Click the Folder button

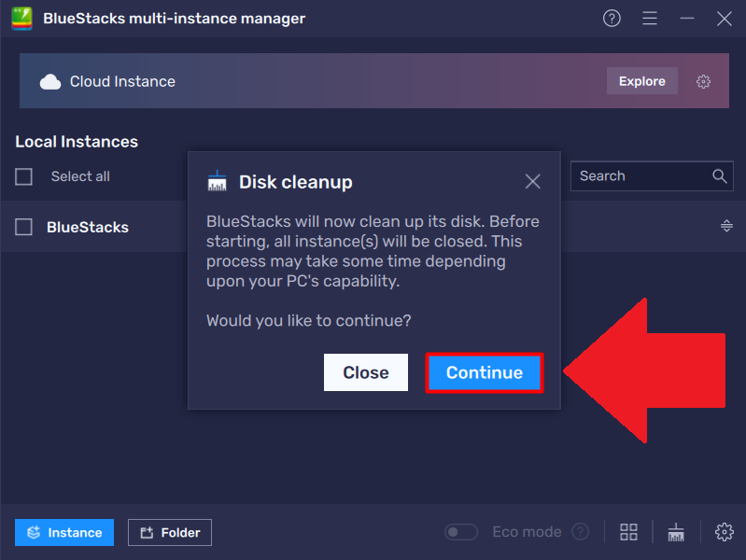click(x=170, y=532)
